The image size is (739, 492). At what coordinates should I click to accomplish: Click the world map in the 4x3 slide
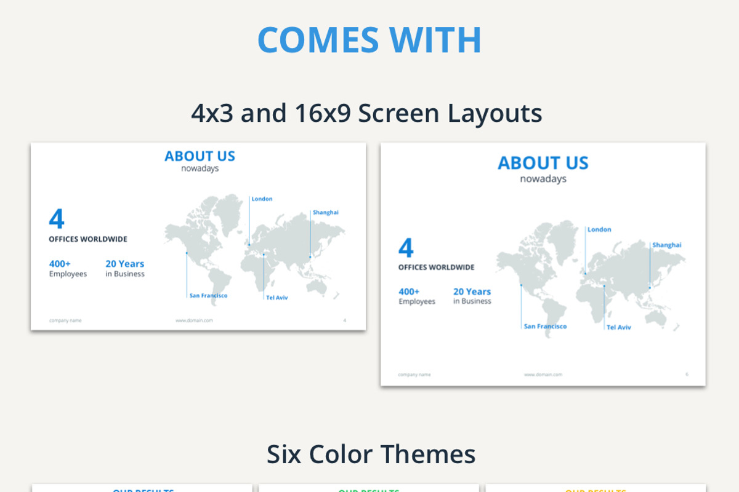pyautogui.click(x=590, y=280)
